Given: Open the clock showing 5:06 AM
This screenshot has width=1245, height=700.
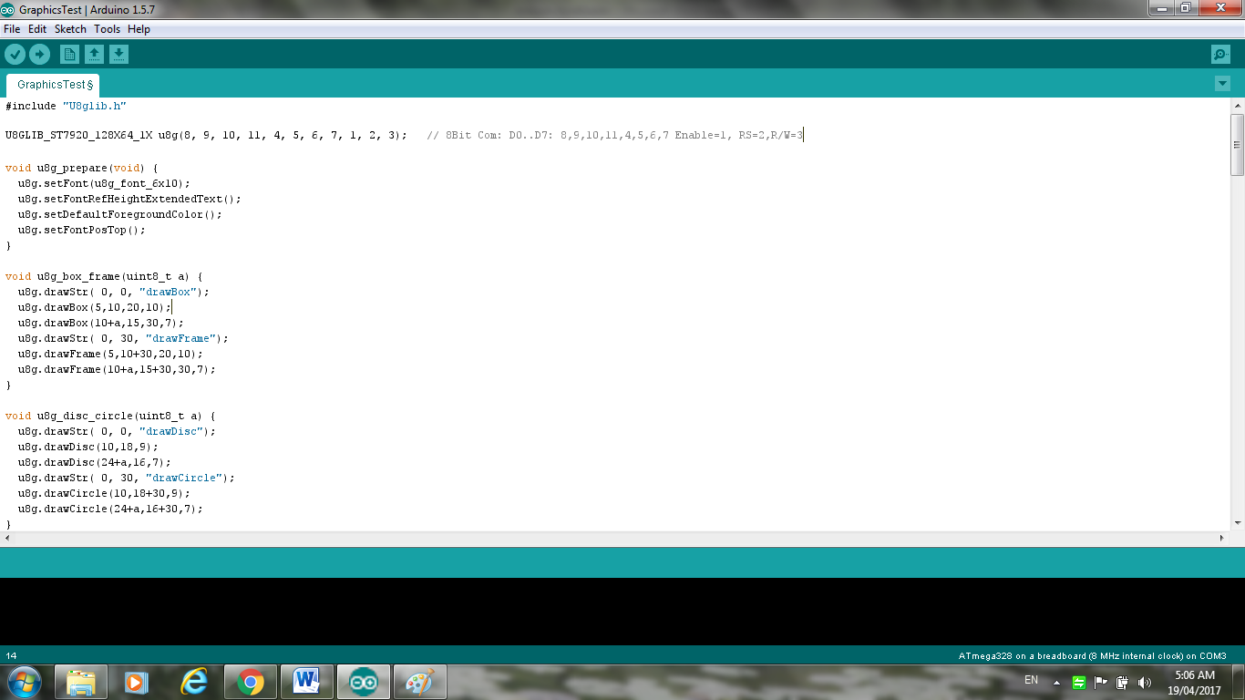Looking at the screenshot, I should tap(1195, 682).
